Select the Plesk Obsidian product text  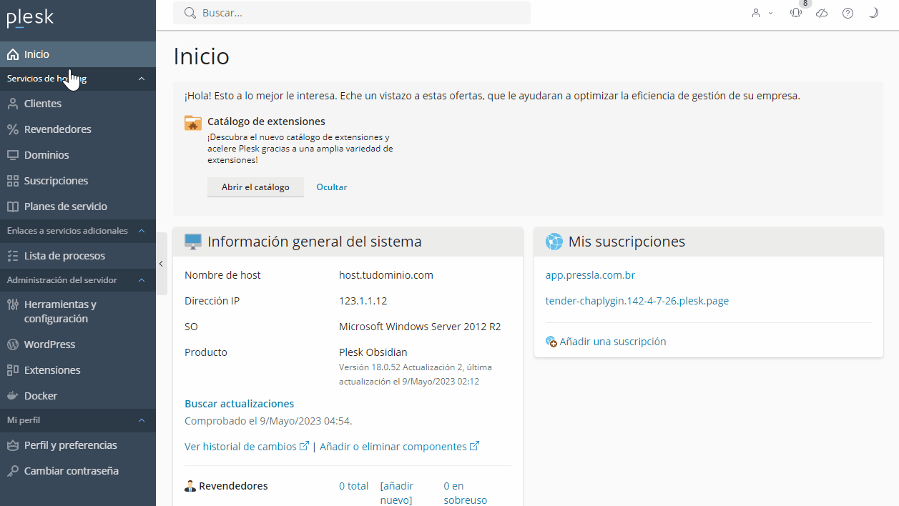[373, 352]
